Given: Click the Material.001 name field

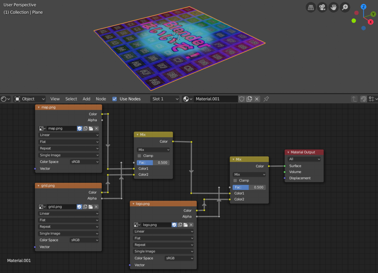Looking at the screenshot, I should 215,99.
